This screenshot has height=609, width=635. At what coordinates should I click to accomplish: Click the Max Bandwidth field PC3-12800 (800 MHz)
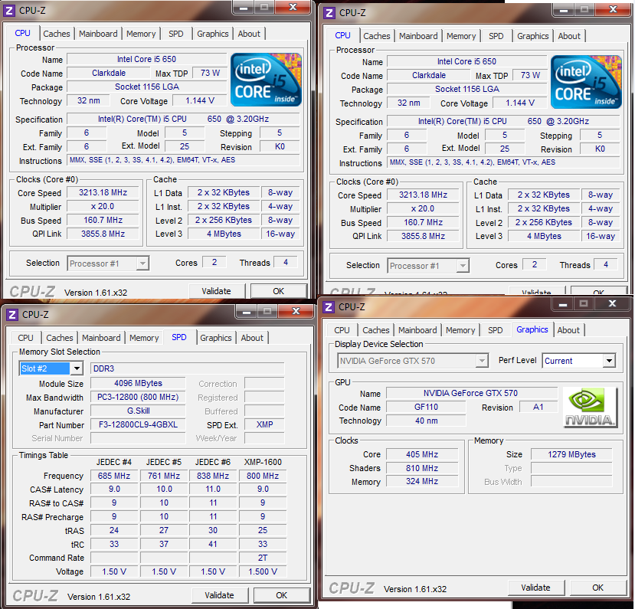[x=138, y=398]
